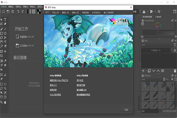Move layer down with the down chevron
This screenshot has height=118, width=177.
tap(154, 71)
